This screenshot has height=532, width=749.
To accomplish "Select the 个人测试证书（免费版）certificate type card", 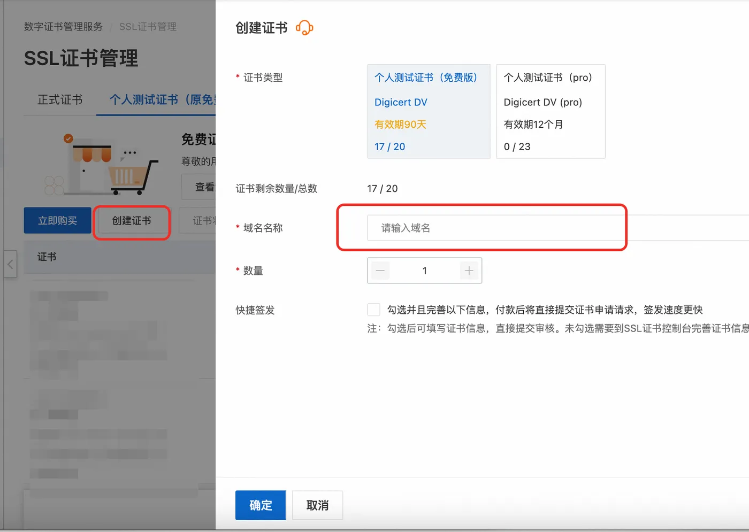I will click(x=429, y=111).
